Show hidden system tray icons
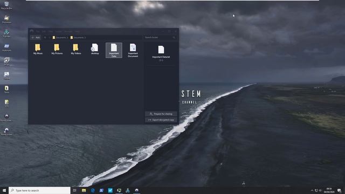This screenshot has width=345, height=194. pos(312,190)
